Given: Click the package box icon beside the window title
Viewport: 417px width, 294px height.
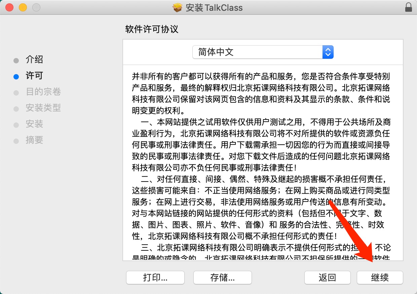Looking at the screenshot, I should tap(177, 7).
